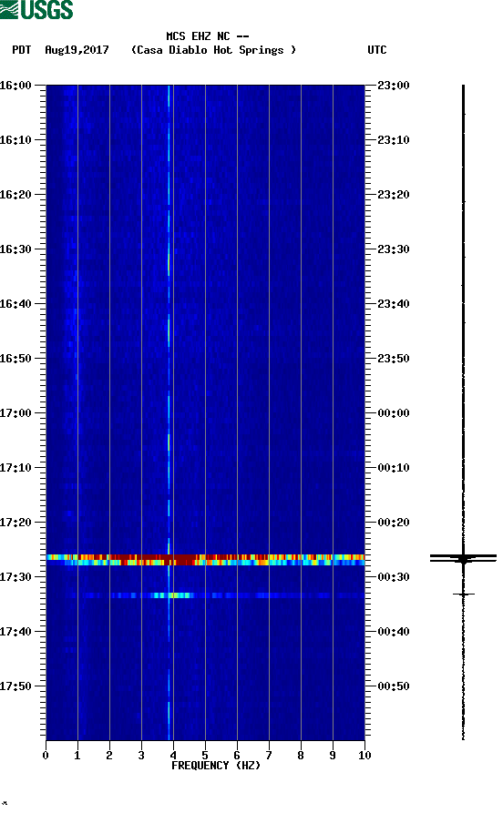Click the 'PDT' timezone label
The image size is (503, 813).
(x=21, y=50)
